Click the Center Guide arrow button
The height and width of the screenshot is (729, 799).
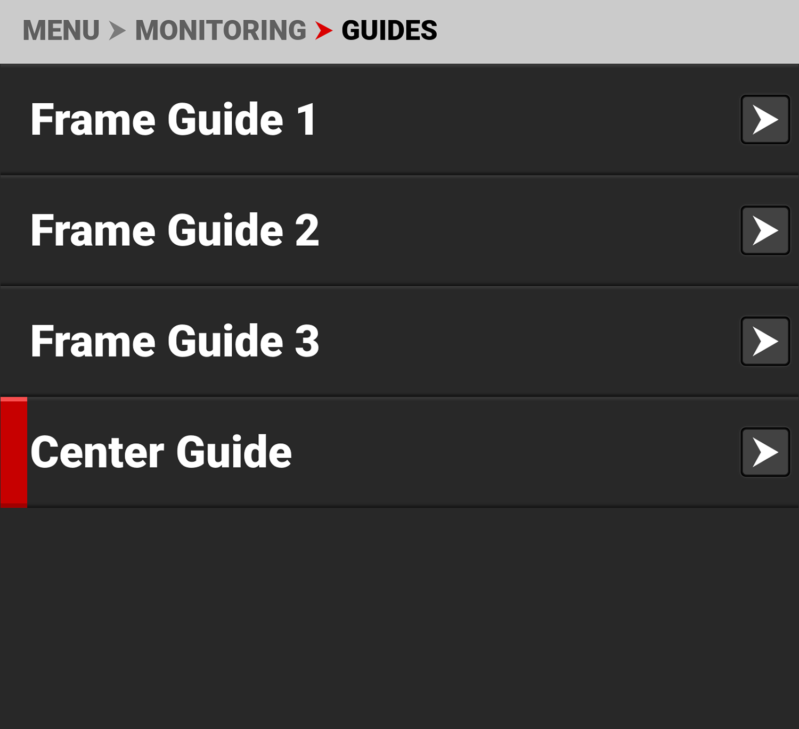tap(765, 452)
